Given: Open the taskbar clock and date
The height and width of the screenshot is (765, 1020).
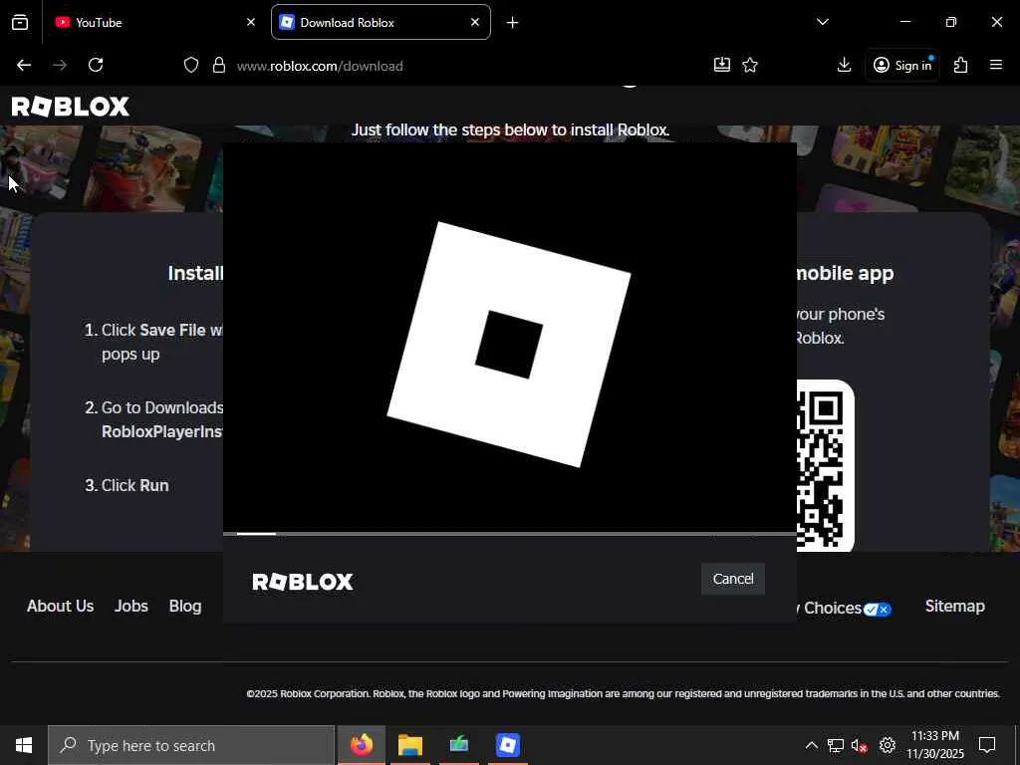Looking at the screenshot, I should 935,745.
